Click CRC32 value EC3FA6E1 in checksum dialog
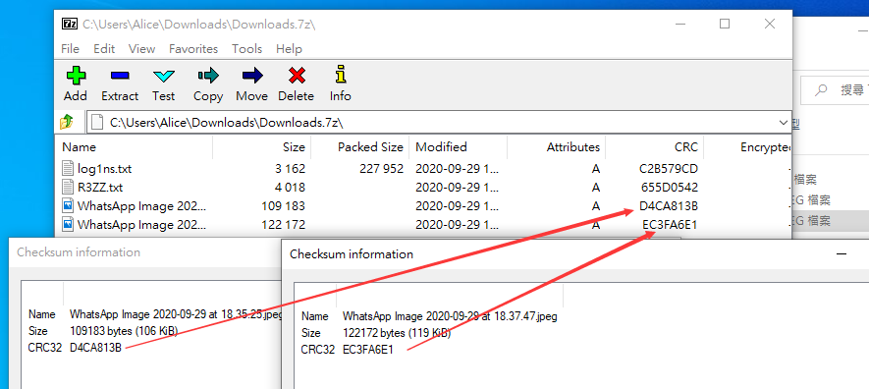869x389 pixels. pyautogui.click(x=368, y=350)
